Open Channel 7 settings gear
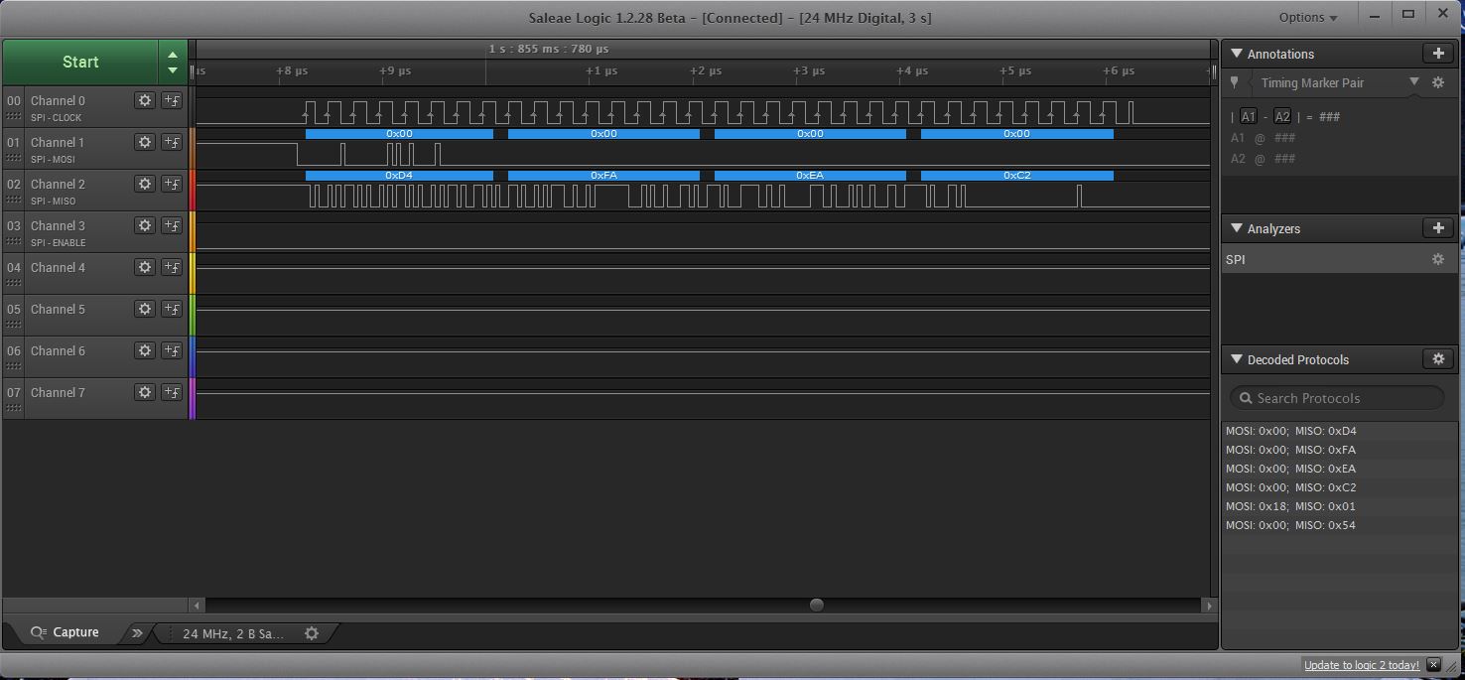 (x=145, y=392)
